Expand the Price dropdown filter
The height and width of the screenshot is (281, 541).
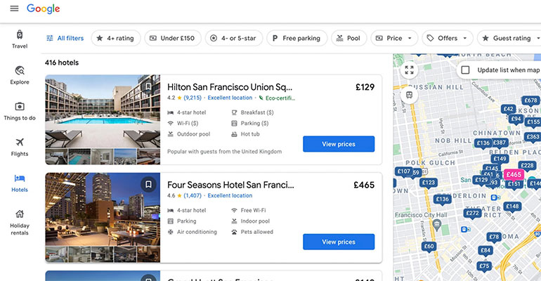(394, 38)
